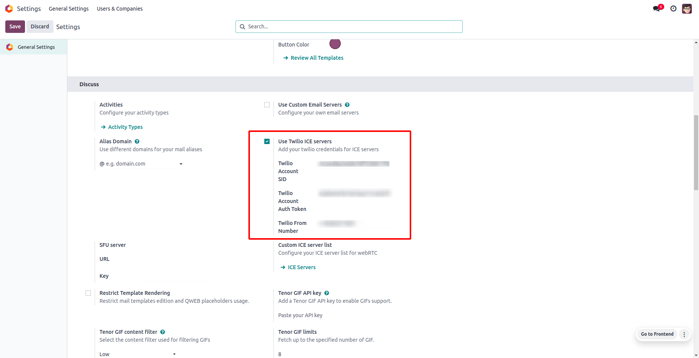Uncheck the Use Twilio ICE servers checkbox
699x358 pixels.
(x=267, y=141)
